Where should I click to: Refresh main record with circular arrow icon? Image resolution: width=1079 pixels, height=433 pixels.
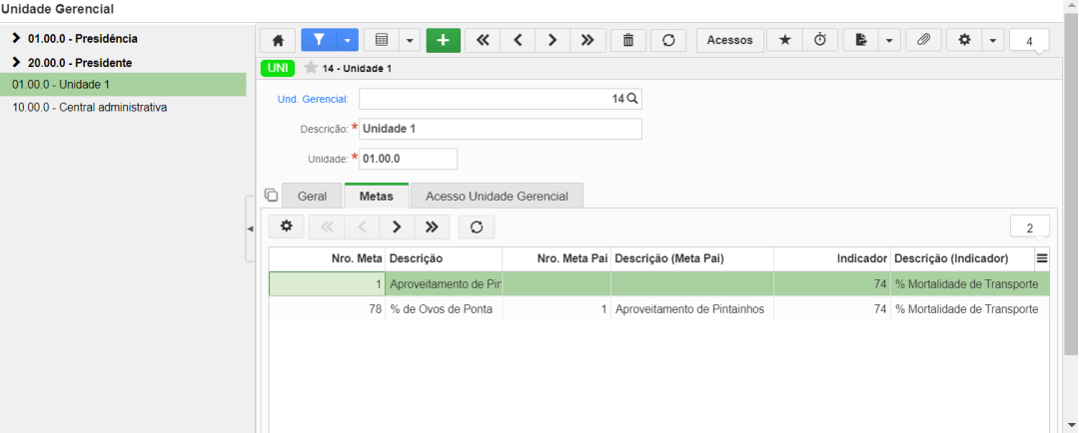point(668,41)
